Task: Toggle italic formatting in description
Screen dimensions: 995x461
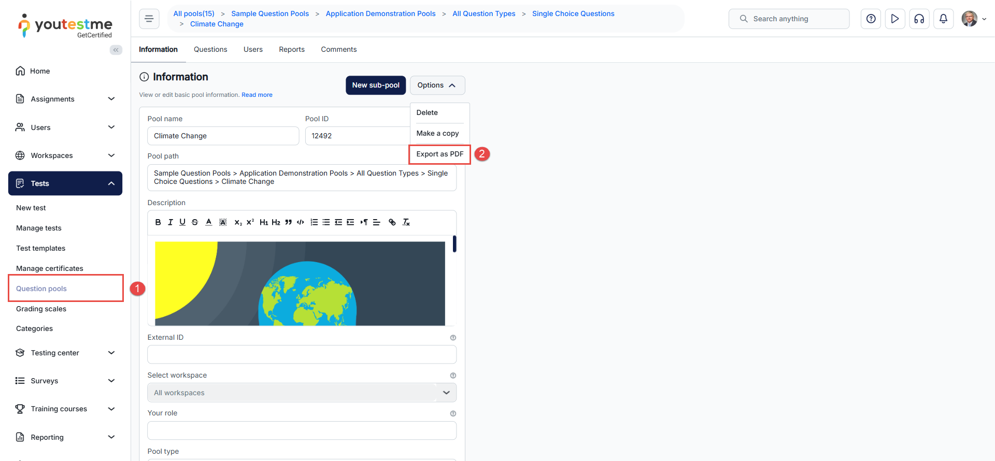Action: [170, 222]
